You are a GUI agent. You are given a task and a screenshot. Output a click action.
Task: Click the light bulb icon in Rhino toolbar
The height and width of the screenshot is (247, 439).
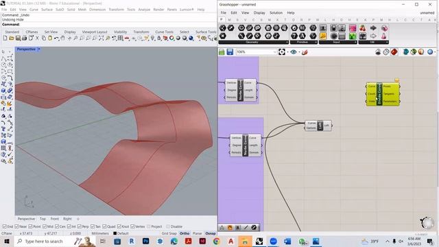point(152,38)
